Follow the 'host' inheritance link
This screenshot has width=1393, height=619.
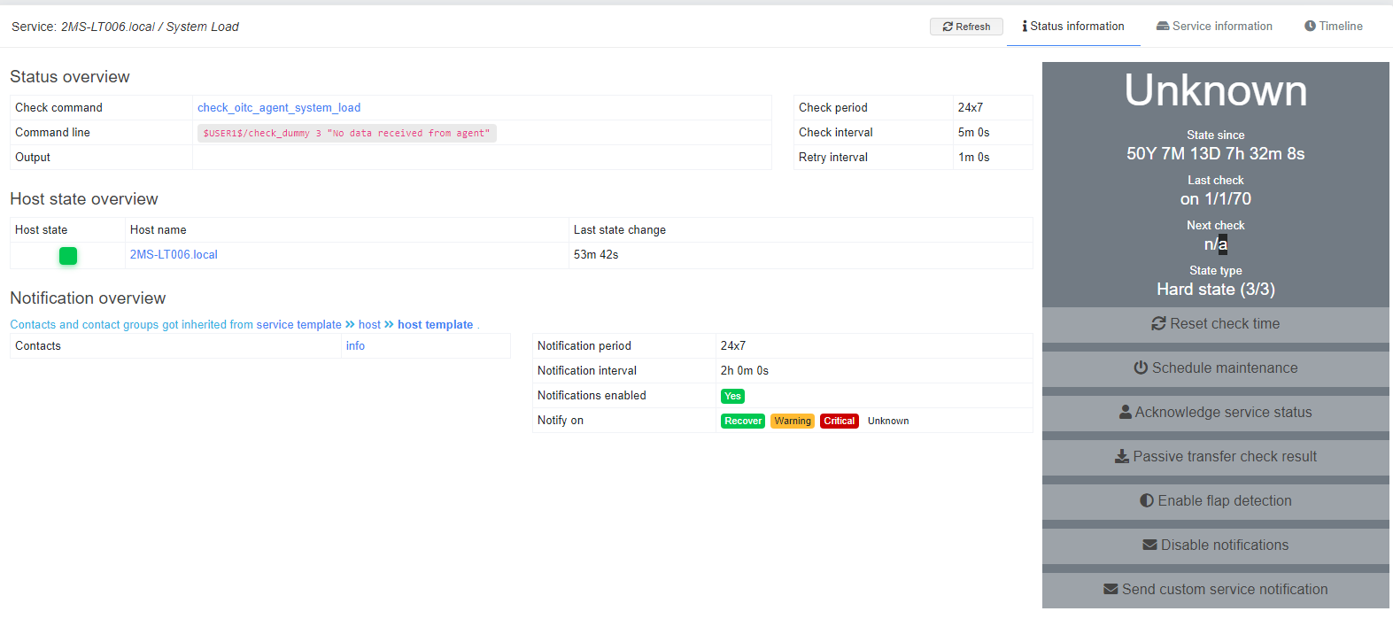point(369,325)
